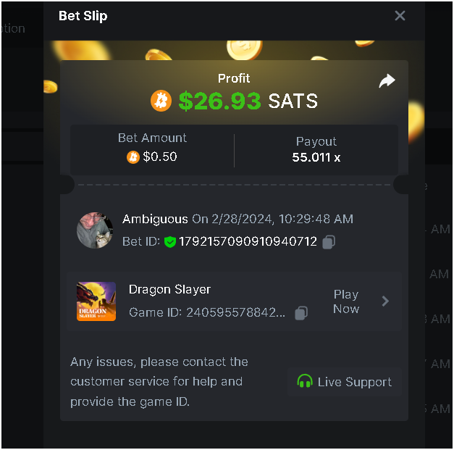Click the Bitcoin icon beside $0.50
454x450 pixels.
tap(133, 157)
